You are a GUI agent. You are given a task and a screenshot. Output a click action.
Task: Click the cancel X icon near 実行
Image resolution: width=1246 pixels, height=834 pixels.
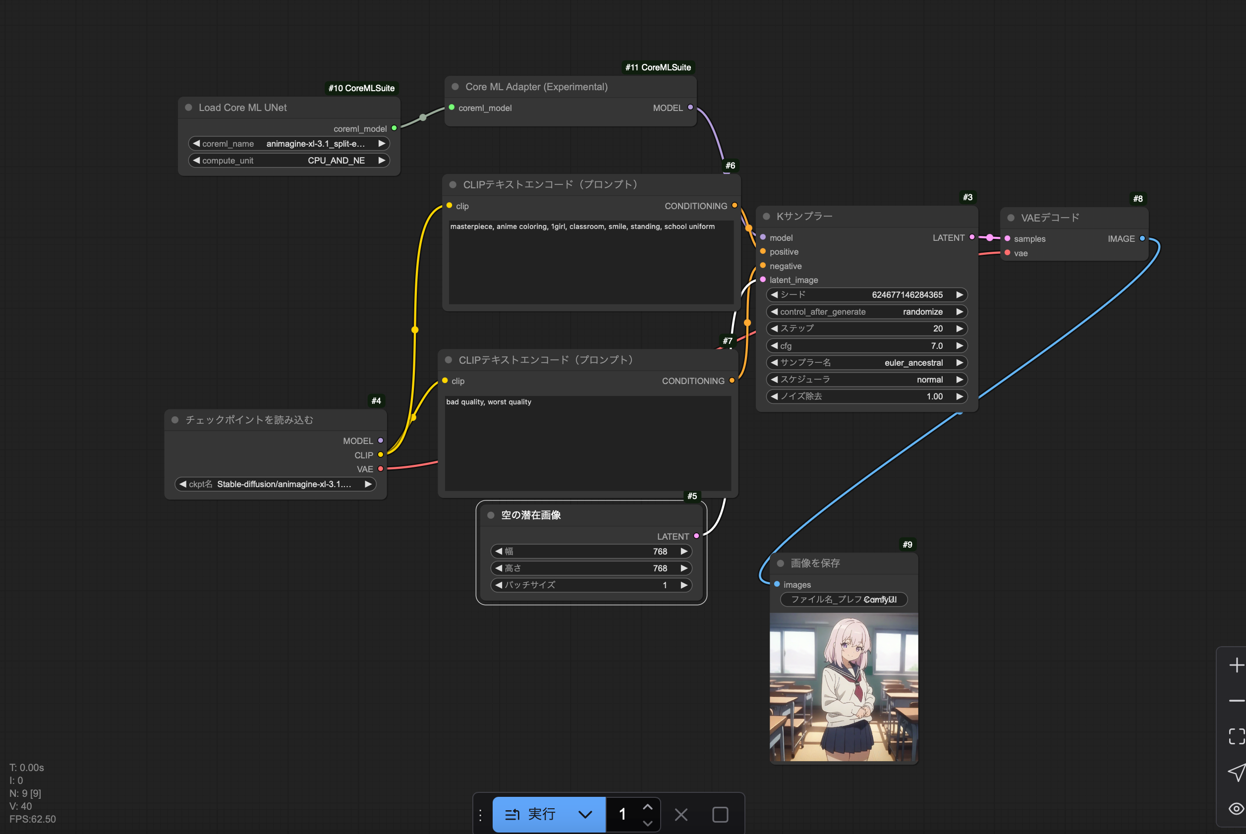[681, 814]
